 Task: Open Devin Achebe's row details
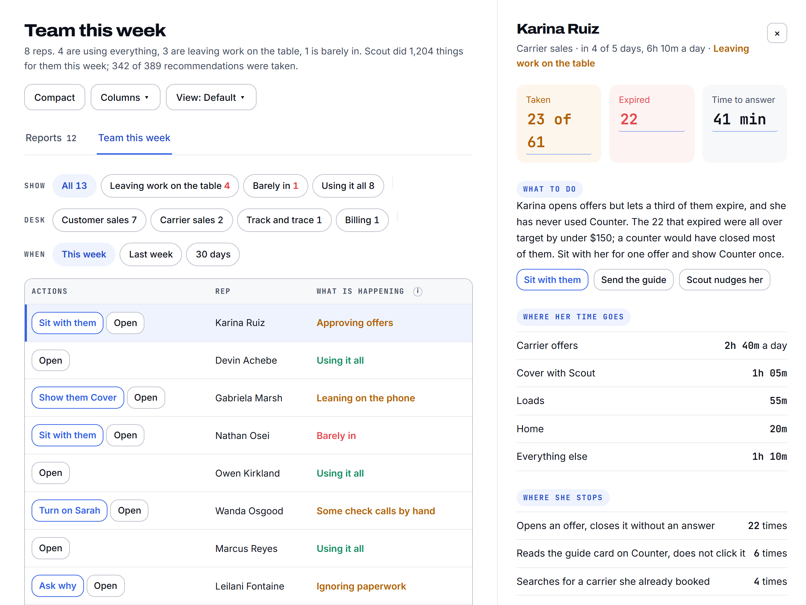coord(51,361)
